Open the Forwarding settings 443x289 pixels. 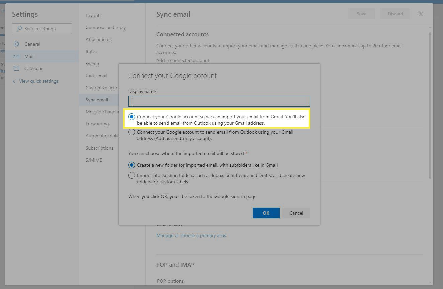click(x=97, y=124)
